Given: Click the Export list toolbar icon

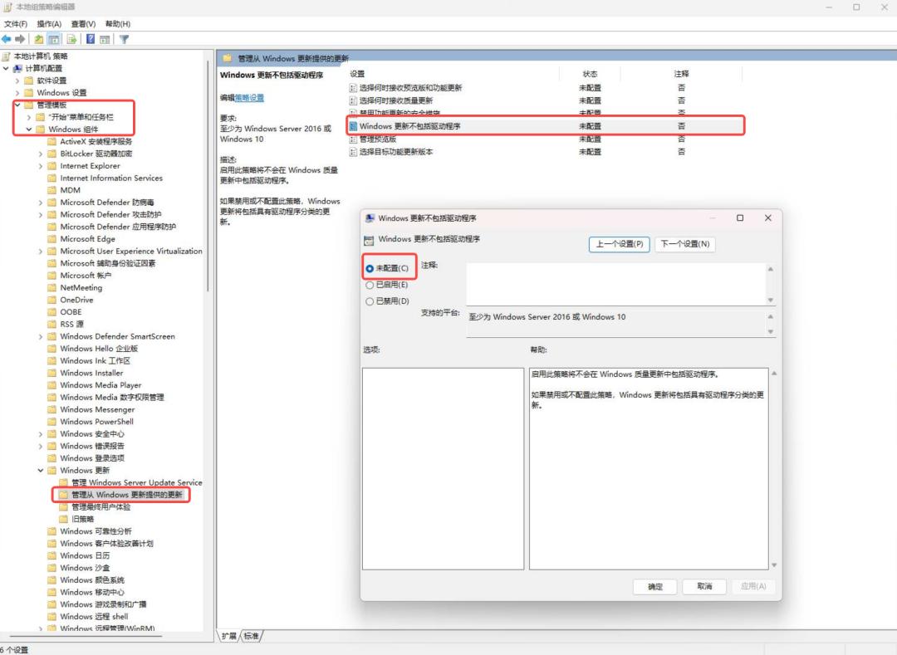Looking at the screenshot, I should coord(72,39).
